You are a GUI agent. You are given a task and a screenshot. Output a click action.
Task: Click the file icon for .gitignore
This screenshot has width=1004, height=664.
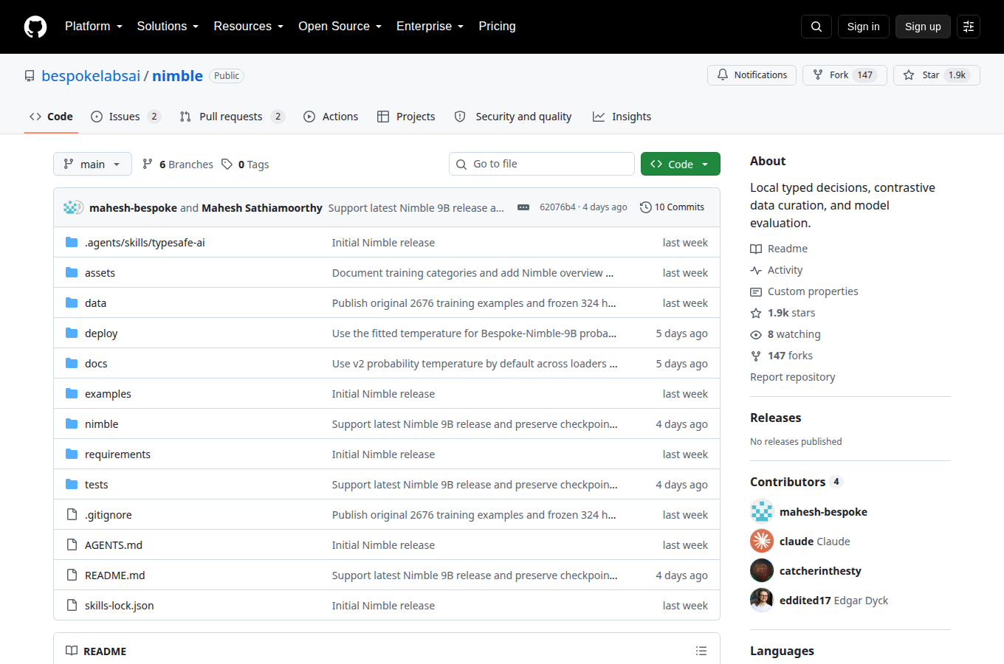point(72,515)
